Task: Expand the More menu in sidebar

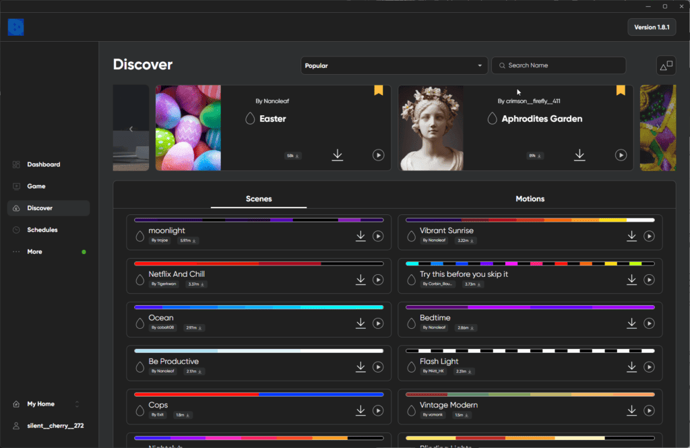Action: tap(34, 252)
